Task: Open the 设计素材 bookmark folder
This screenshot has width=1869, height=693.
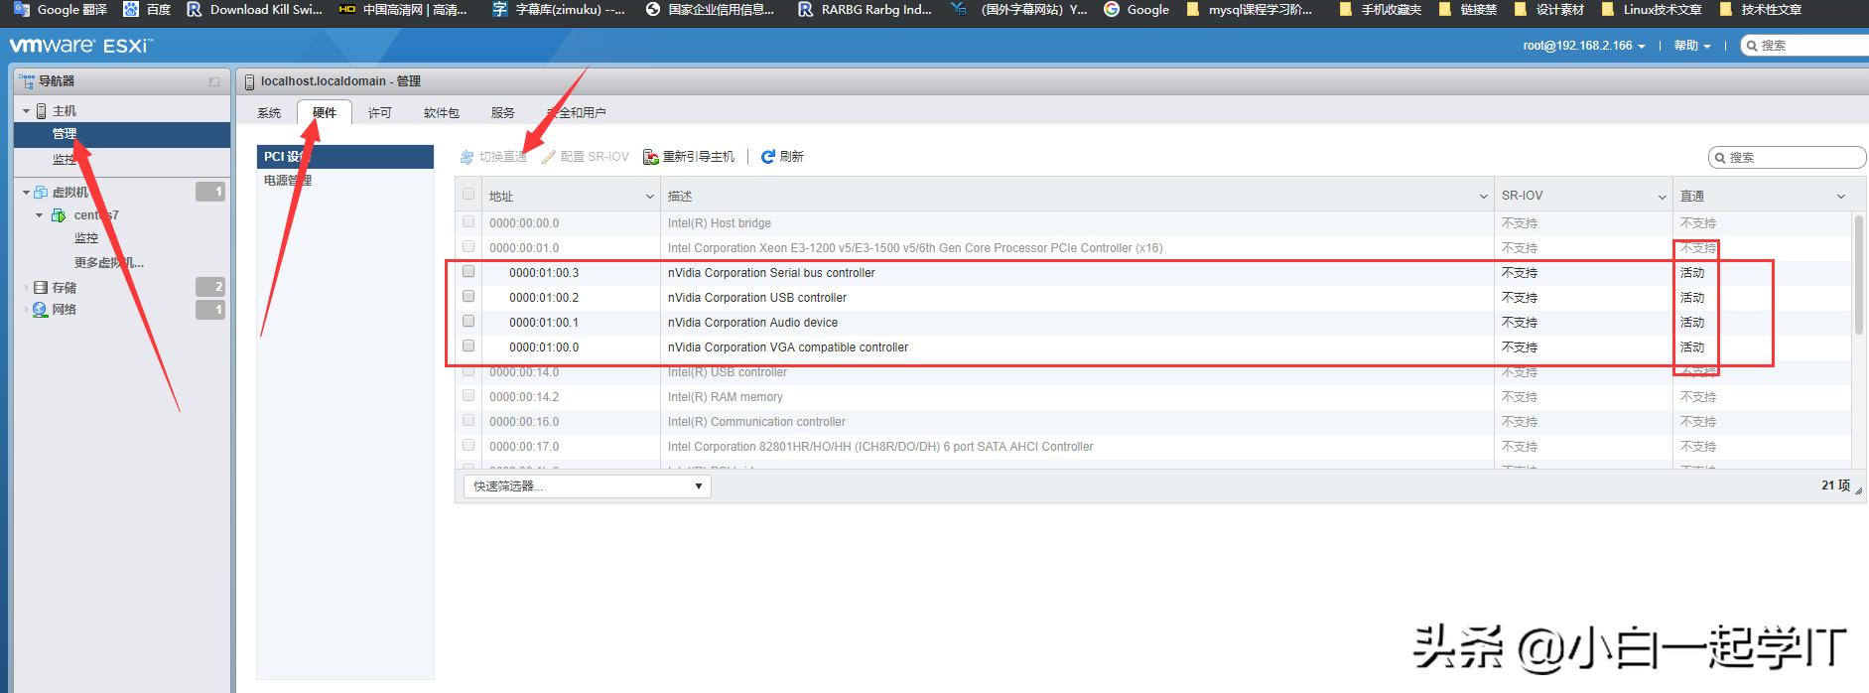Action: pos(1550,10)
